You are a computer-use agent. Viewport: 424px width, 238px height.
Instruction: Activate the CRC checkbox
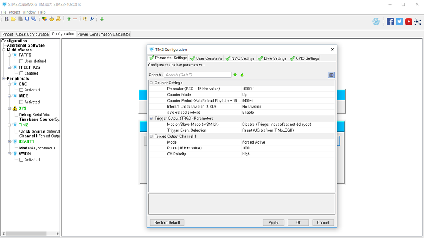[x=21, y=90]
